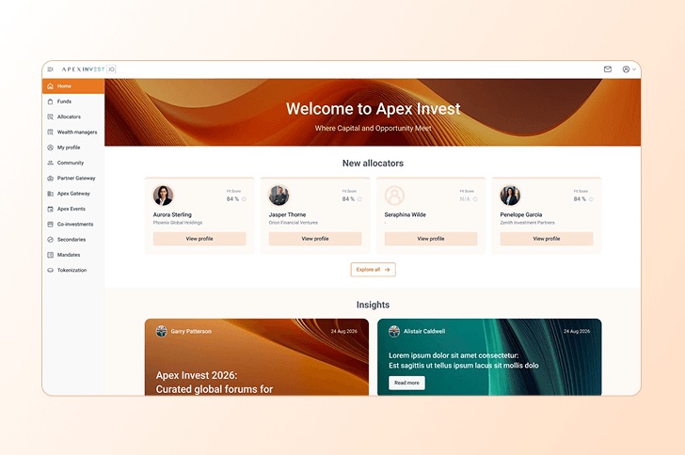Collapse the sidebar via menu toggle icon
Viewport: 685px width, 455px height.
point(50,69)
